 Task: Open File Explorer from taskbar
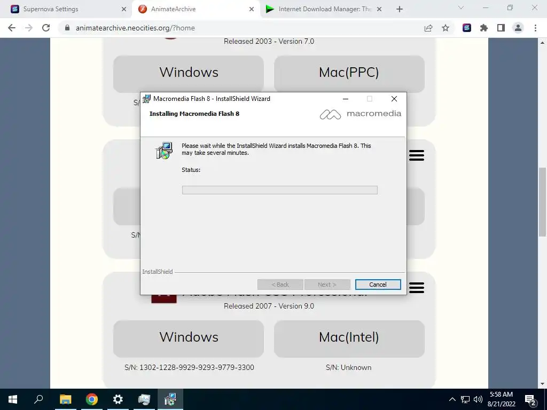tap(65, 399)
